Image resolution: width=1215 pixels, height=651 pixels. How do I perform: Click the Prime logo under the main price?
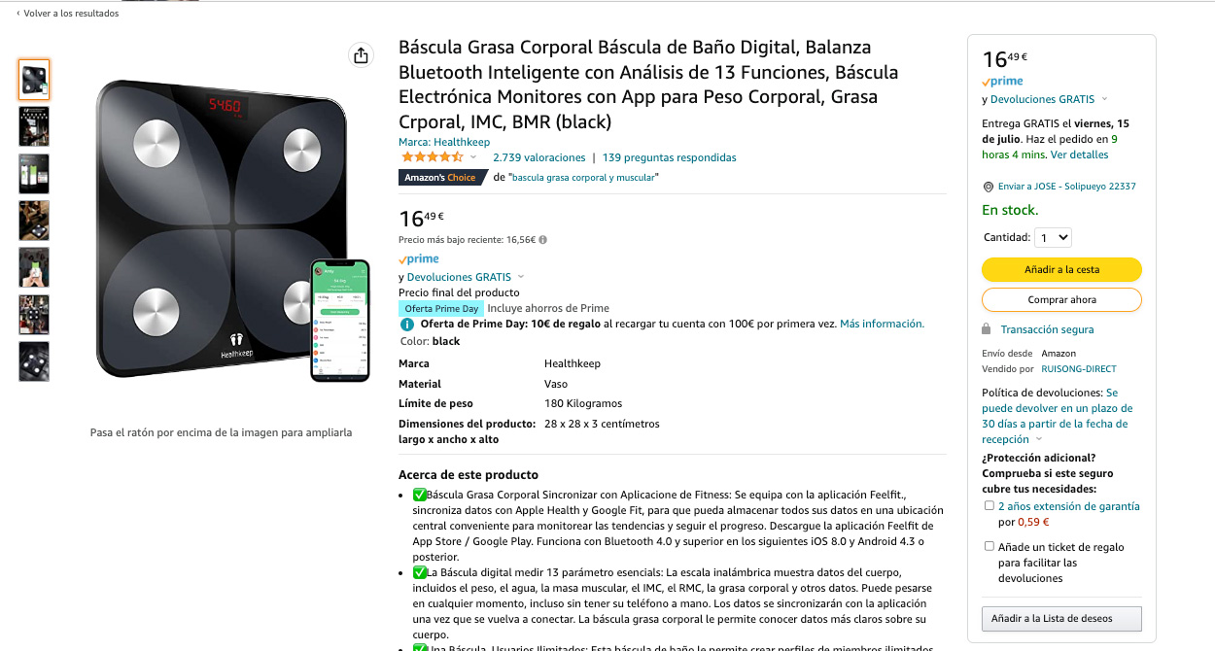coord(419,259)
